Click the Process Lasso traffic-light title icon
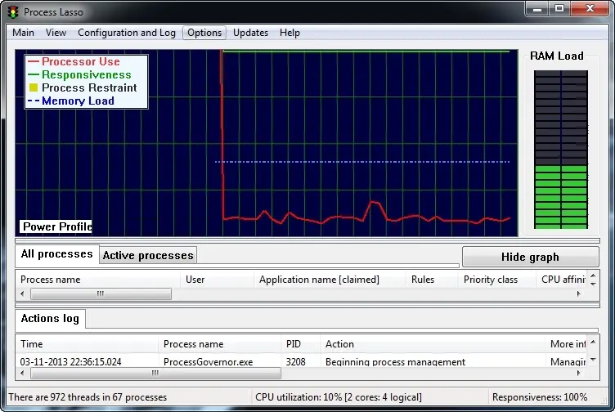Viewport: 615px width, 412px height. tap(13, 12)
